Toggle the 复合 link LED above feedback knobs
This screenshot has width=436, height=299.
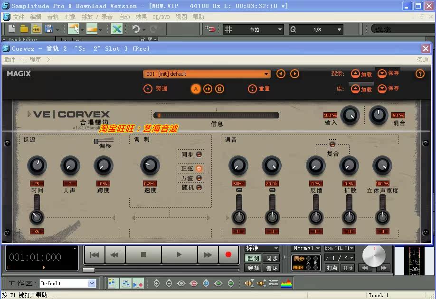tap(332, 144)
